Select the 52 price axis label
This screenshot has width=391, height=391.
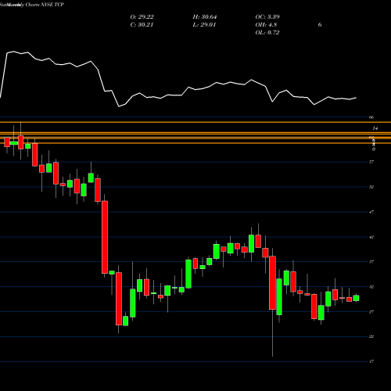(371, 187)
